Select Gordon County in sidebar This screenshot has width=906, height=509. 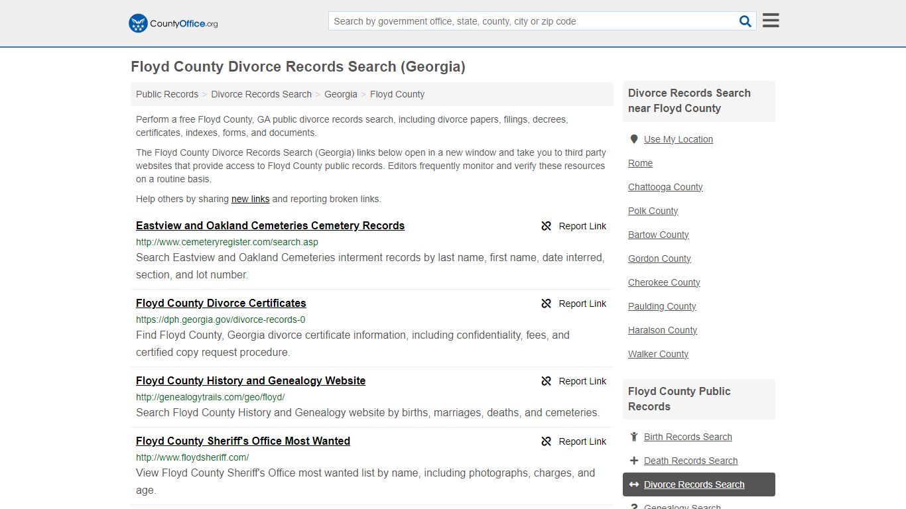659,258
